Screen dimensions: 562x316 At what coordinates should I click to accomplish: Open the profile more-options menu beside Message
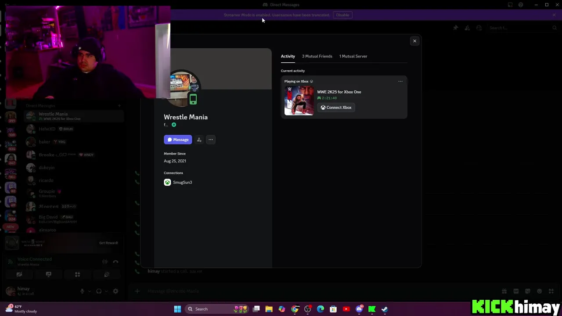[x=211, y=140]
